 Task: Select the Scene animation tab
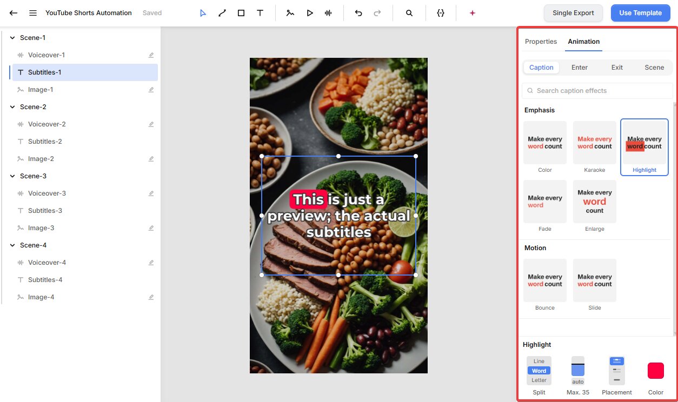[x=654, y=68]
